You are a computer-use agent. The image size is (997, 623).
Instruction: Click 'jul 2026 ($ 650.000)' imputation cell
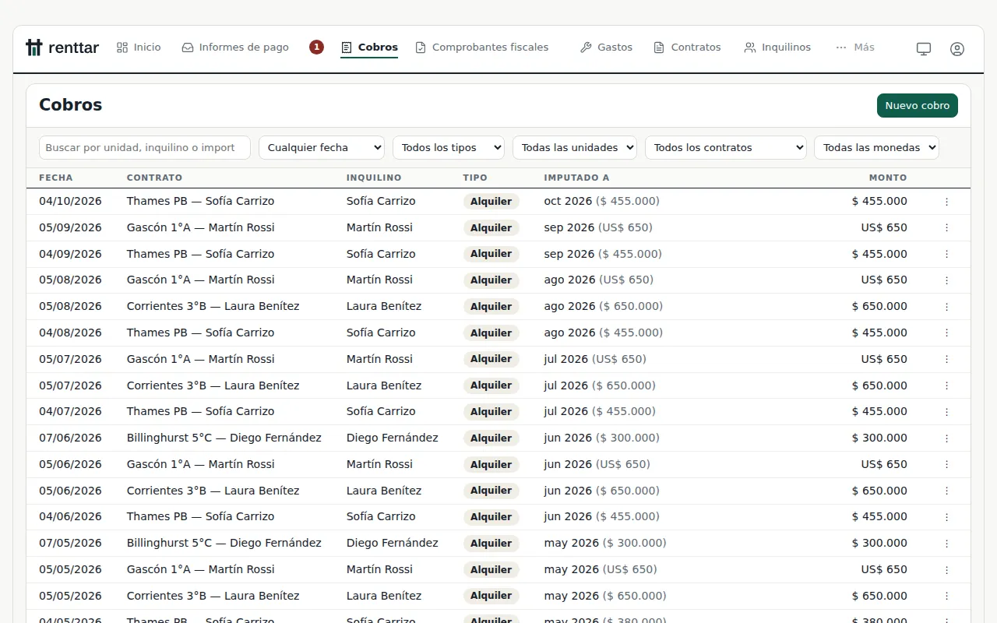pos(600,385)
